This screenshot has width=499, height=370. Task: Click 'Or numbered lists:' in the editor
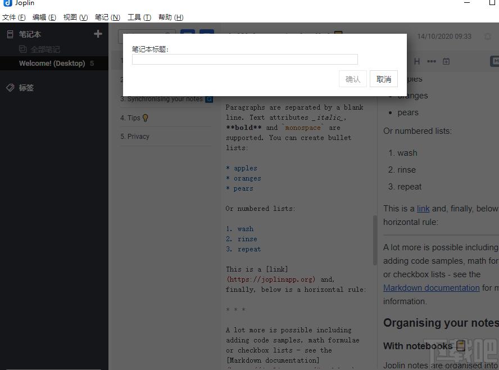pyautogui.click(x=260, y=209)
